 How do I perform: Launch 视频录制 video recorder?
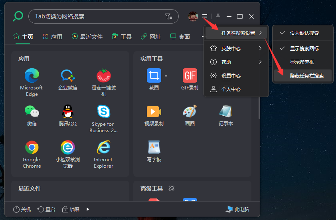coord(154,111)
